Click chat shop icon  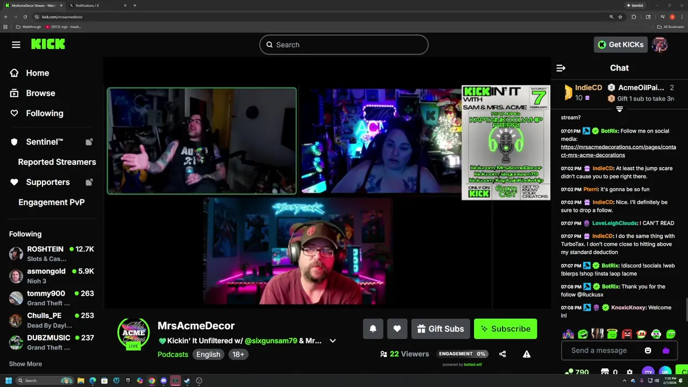tap(605, 372)
